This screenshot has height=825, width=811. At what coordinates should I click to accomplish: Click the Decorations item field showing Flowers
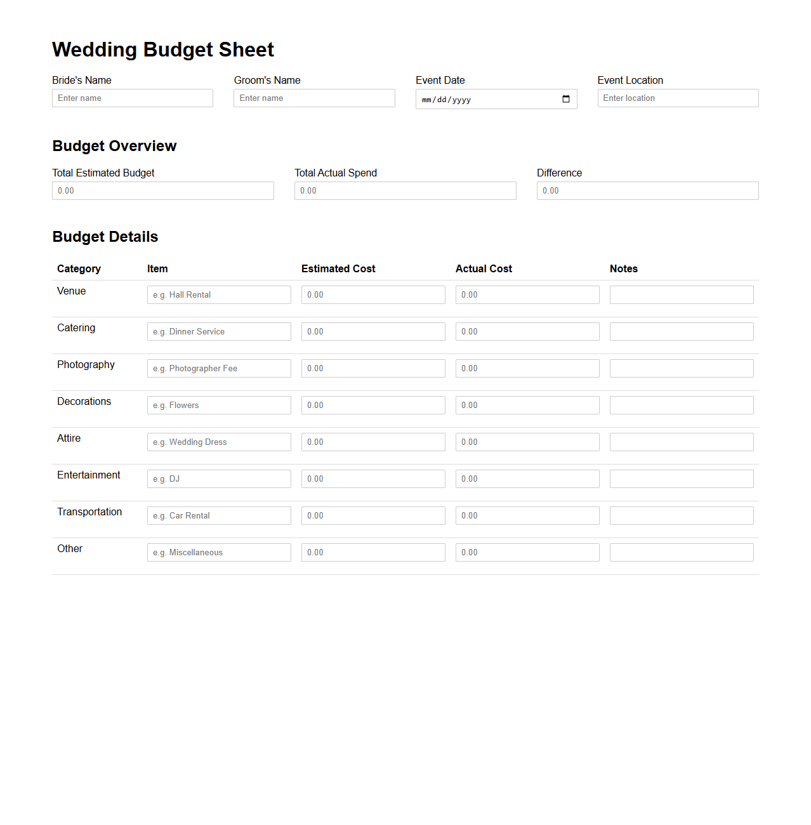[218, 405]
